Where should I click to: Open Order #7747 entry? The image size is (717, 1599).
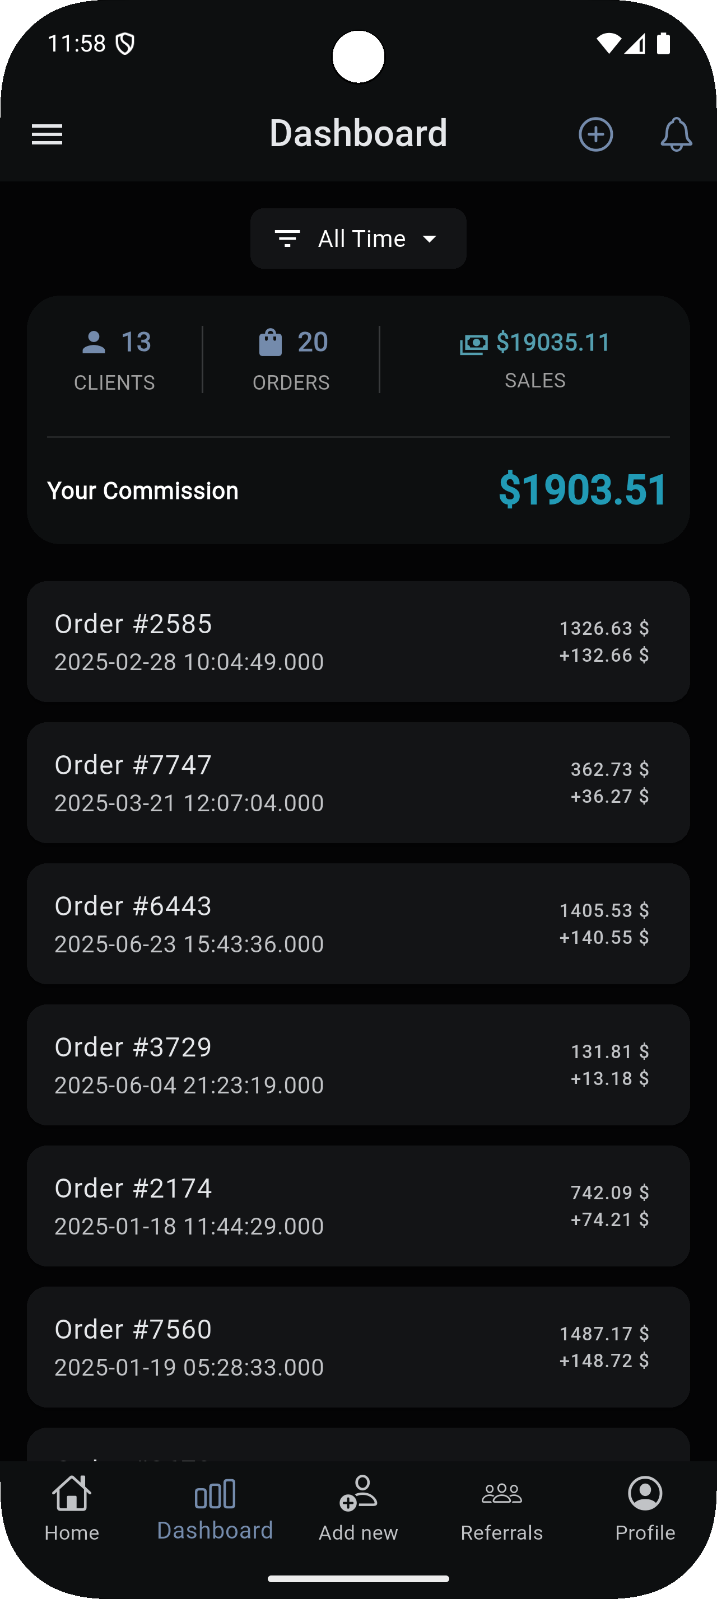[358, 782]
